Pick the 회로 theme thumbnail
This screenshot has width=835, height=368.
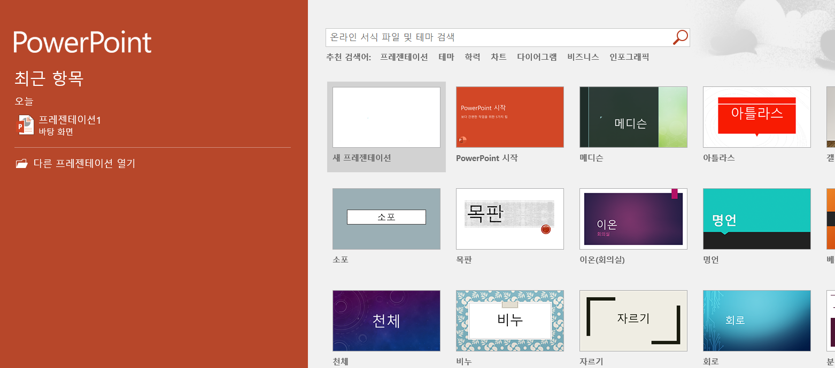pyautogui.click(x=757, y=321)
